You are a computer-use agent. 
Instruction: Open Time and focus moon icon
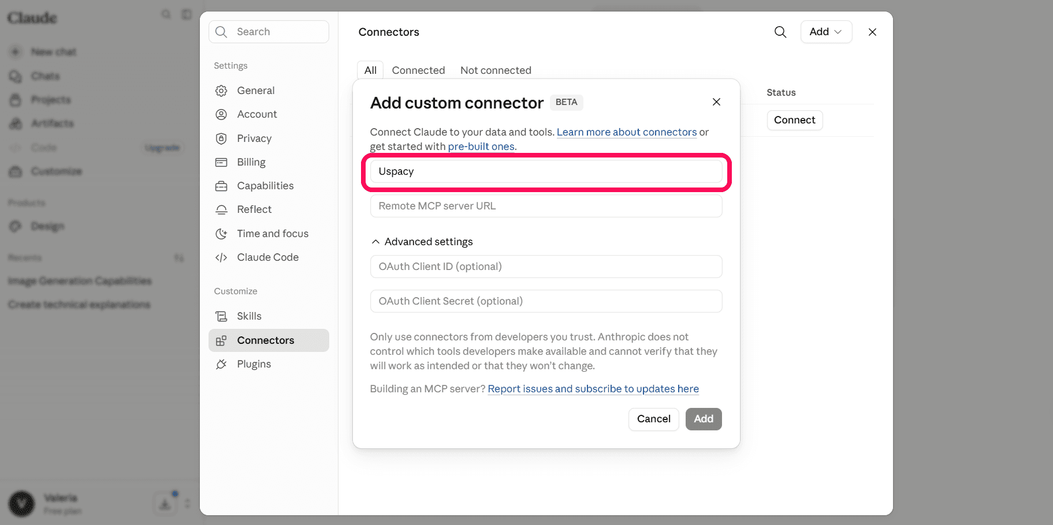[221, 234]
